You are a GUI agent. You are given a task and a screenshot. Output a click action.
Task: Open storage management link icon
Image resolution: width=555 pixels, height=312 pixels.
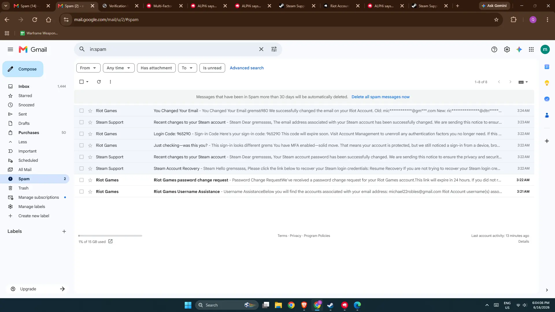pyautogui.click(x=110, y=242)
